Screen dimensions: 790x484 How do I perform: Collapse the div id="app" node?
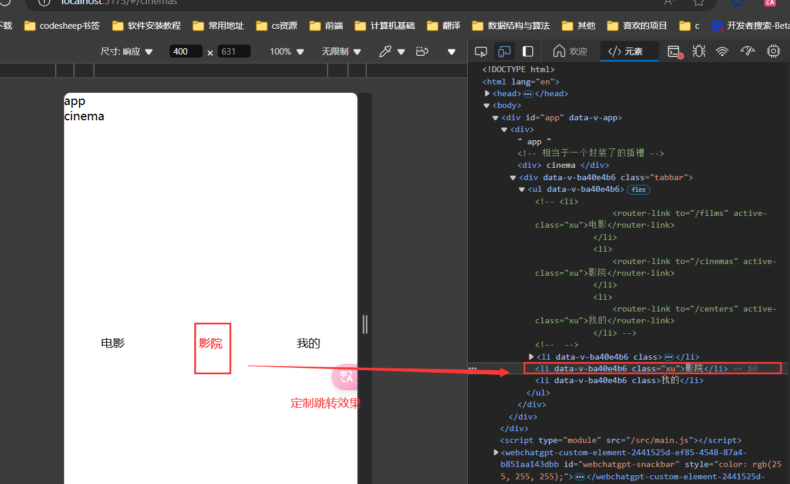495,117
